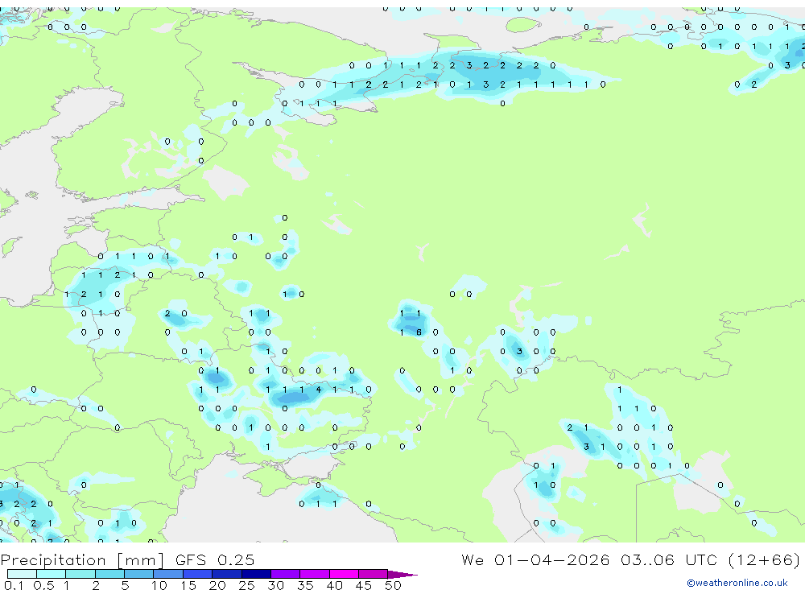Click the "30" legend scale label

(x=275, y=585)
